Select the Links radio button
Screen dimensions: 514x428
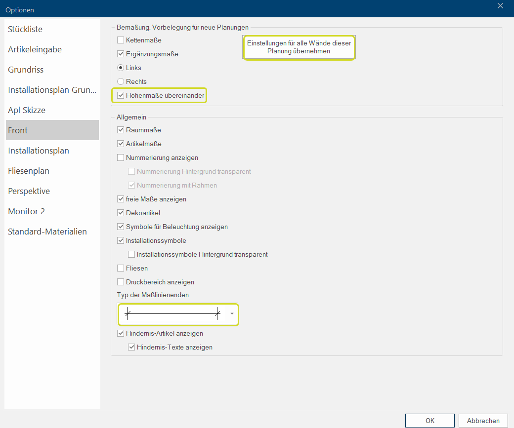(x=121, y=68)
